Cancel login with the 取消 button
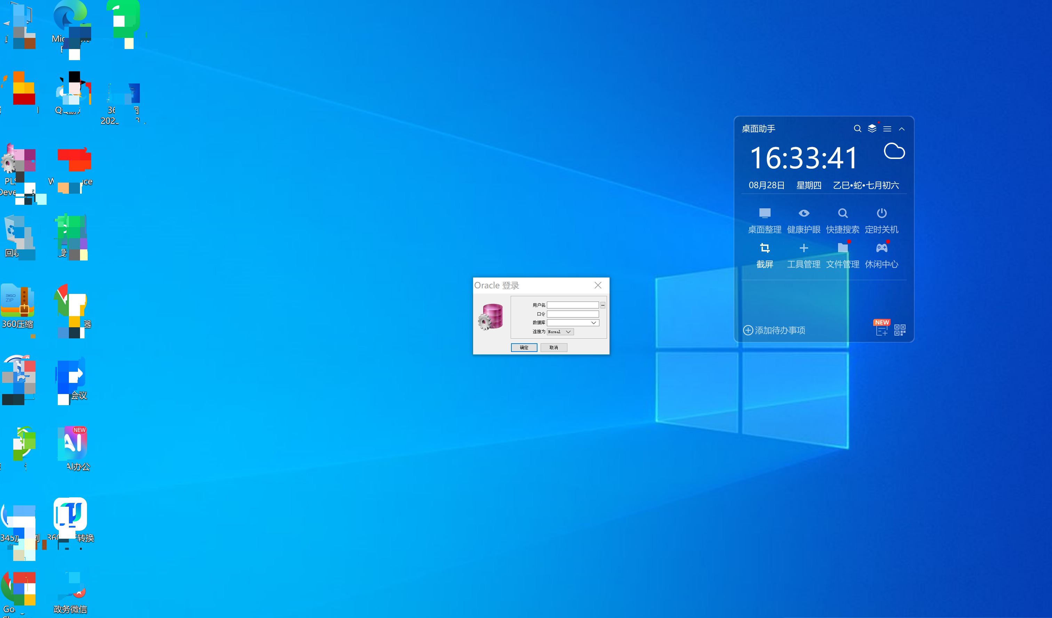The width and height of the screenshot is (1052, 618). coord(553,347)
